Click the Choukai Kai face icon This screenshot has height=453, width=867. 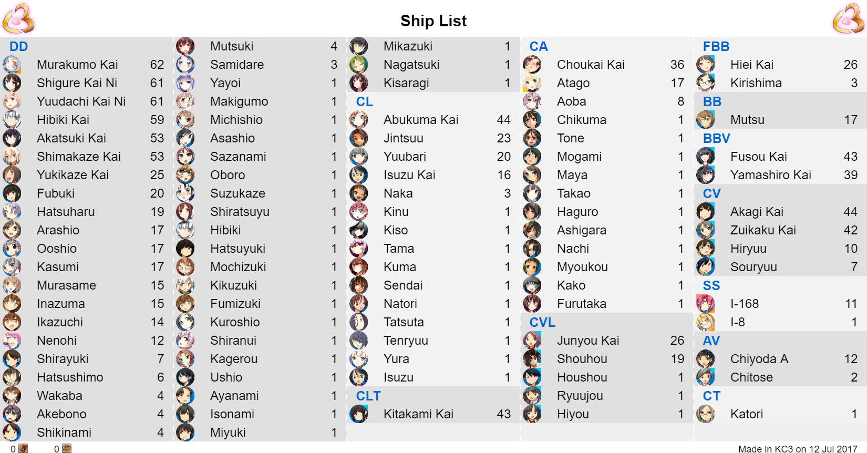pos(532,65)
